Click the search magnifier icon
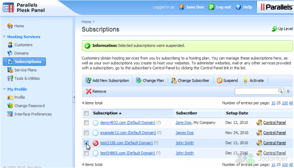Viewport: 294px width, 168px height. pyautogui.click(x=280, y=91)
